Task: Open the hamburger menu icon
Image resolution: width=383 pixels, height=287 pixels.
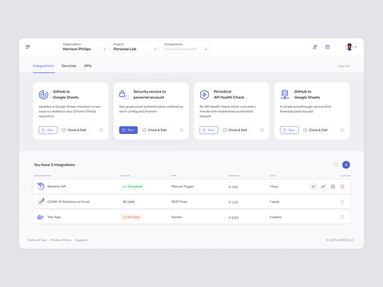Action: (28, 47)
